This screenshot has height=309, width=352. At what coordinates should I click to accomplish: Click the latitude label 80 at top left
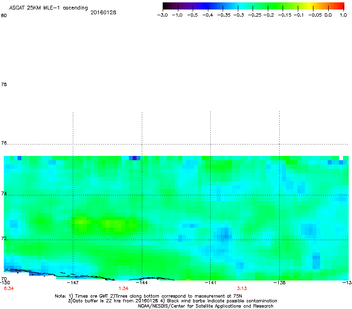pos(4,16)
